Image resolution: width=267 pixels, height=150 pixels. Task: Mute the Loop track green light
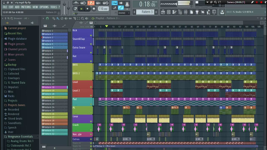tap(91, 121)
